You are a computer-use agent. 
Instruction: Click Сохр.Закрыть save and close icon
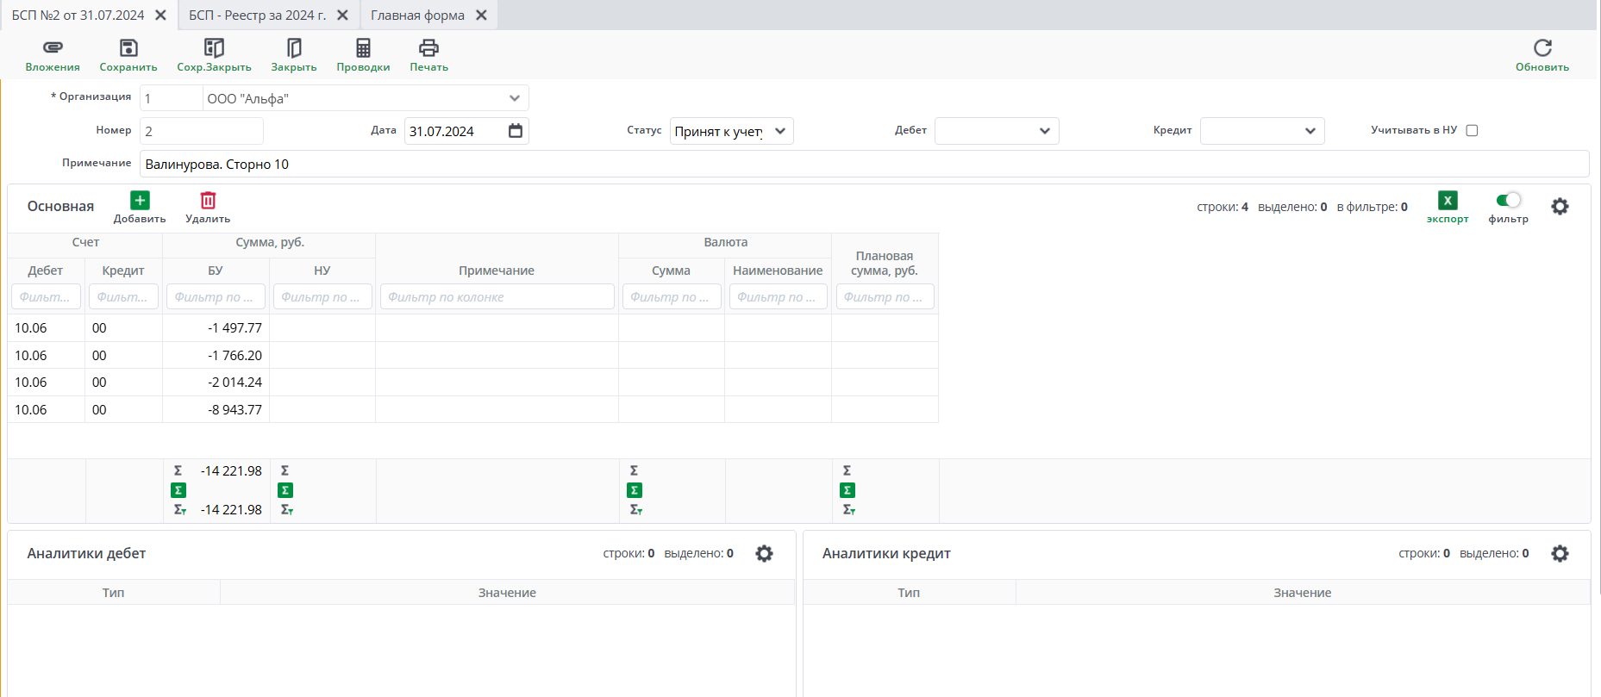(x=214, y=48)
